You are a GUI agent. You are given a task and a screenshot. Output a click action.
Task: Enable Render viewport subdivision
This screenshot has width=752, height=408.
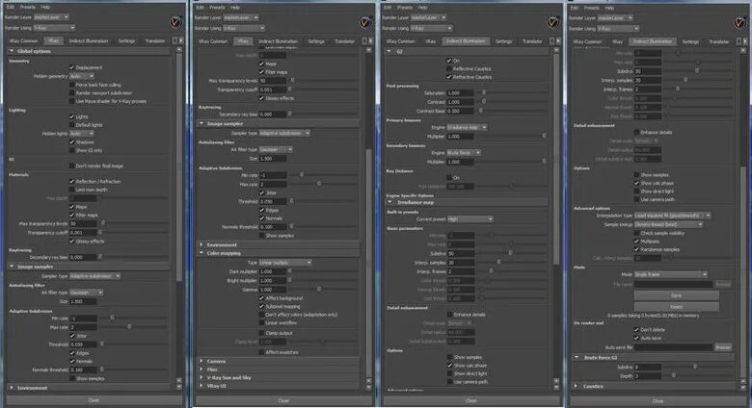[x=72, y=93]
